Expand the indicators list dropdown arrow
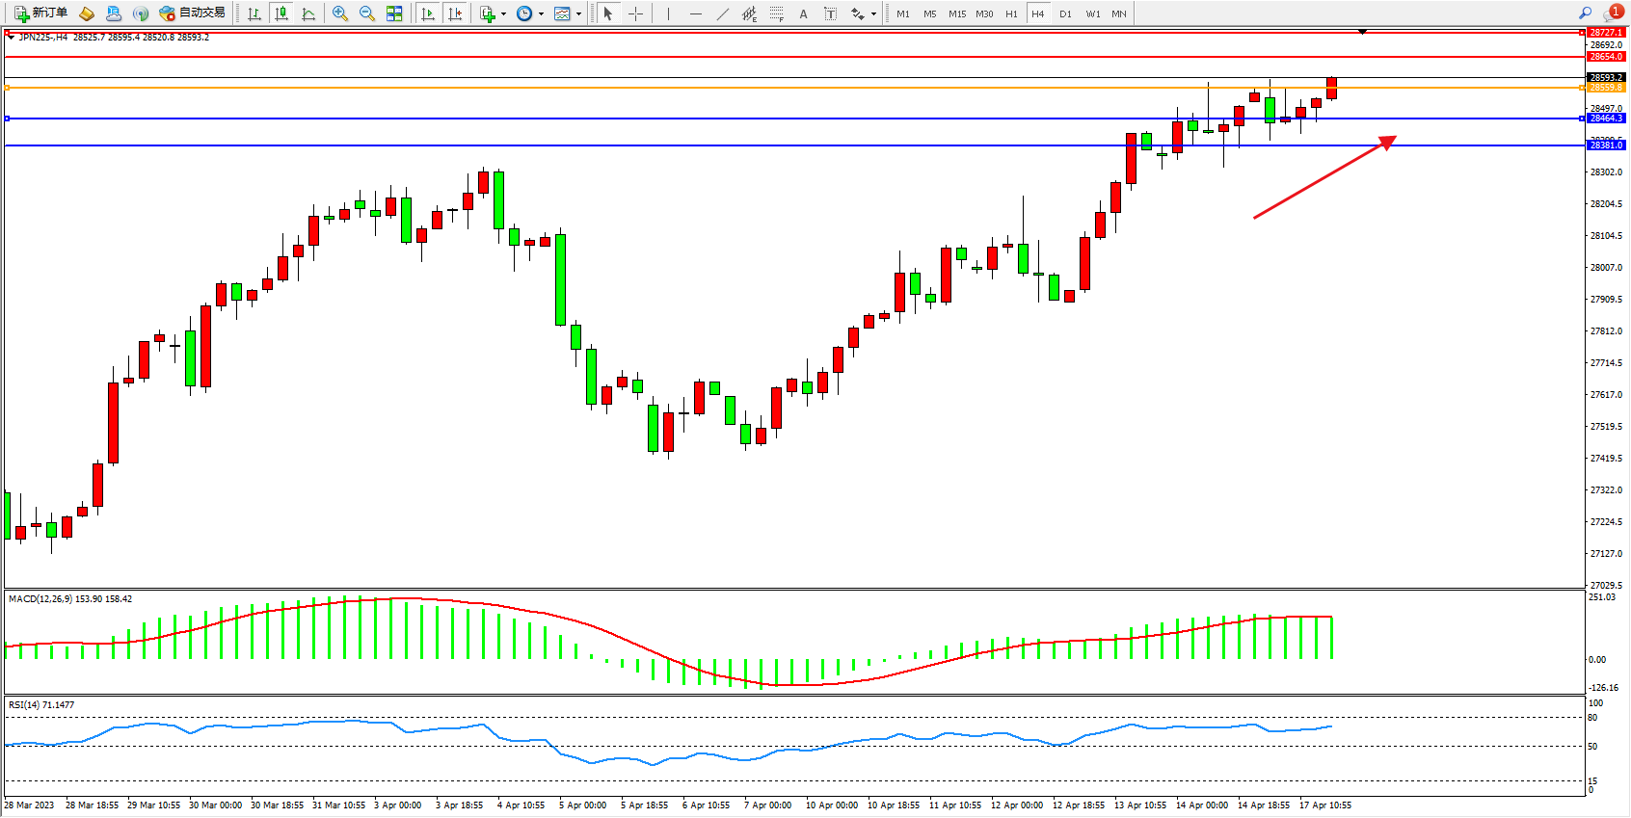Screen dimensions: 1631x818 pos(503,13)
